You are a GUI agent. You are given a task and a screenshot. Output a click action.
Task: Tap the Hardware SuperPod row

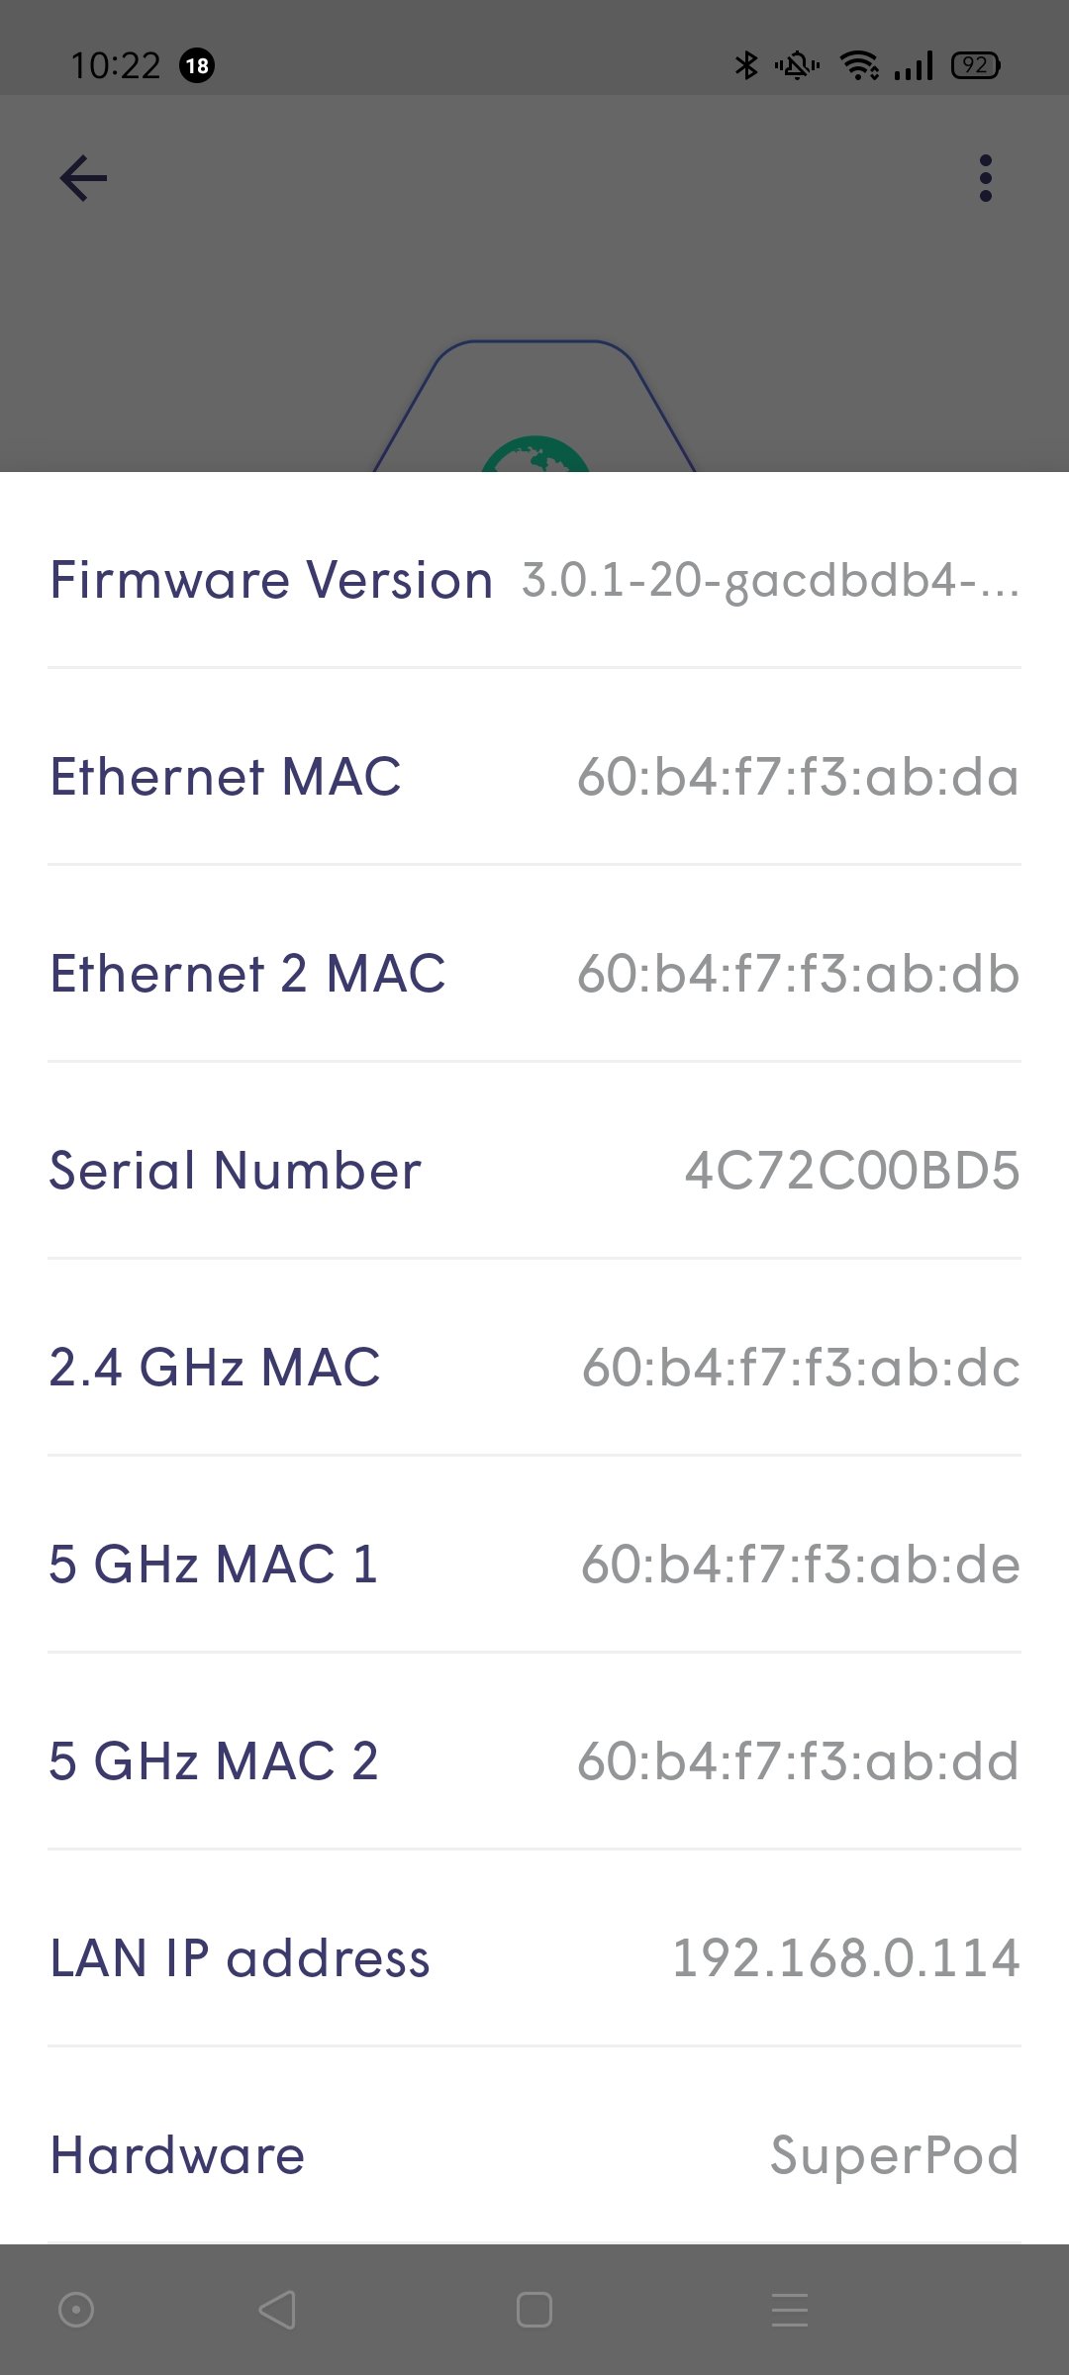coord(534,2155)
